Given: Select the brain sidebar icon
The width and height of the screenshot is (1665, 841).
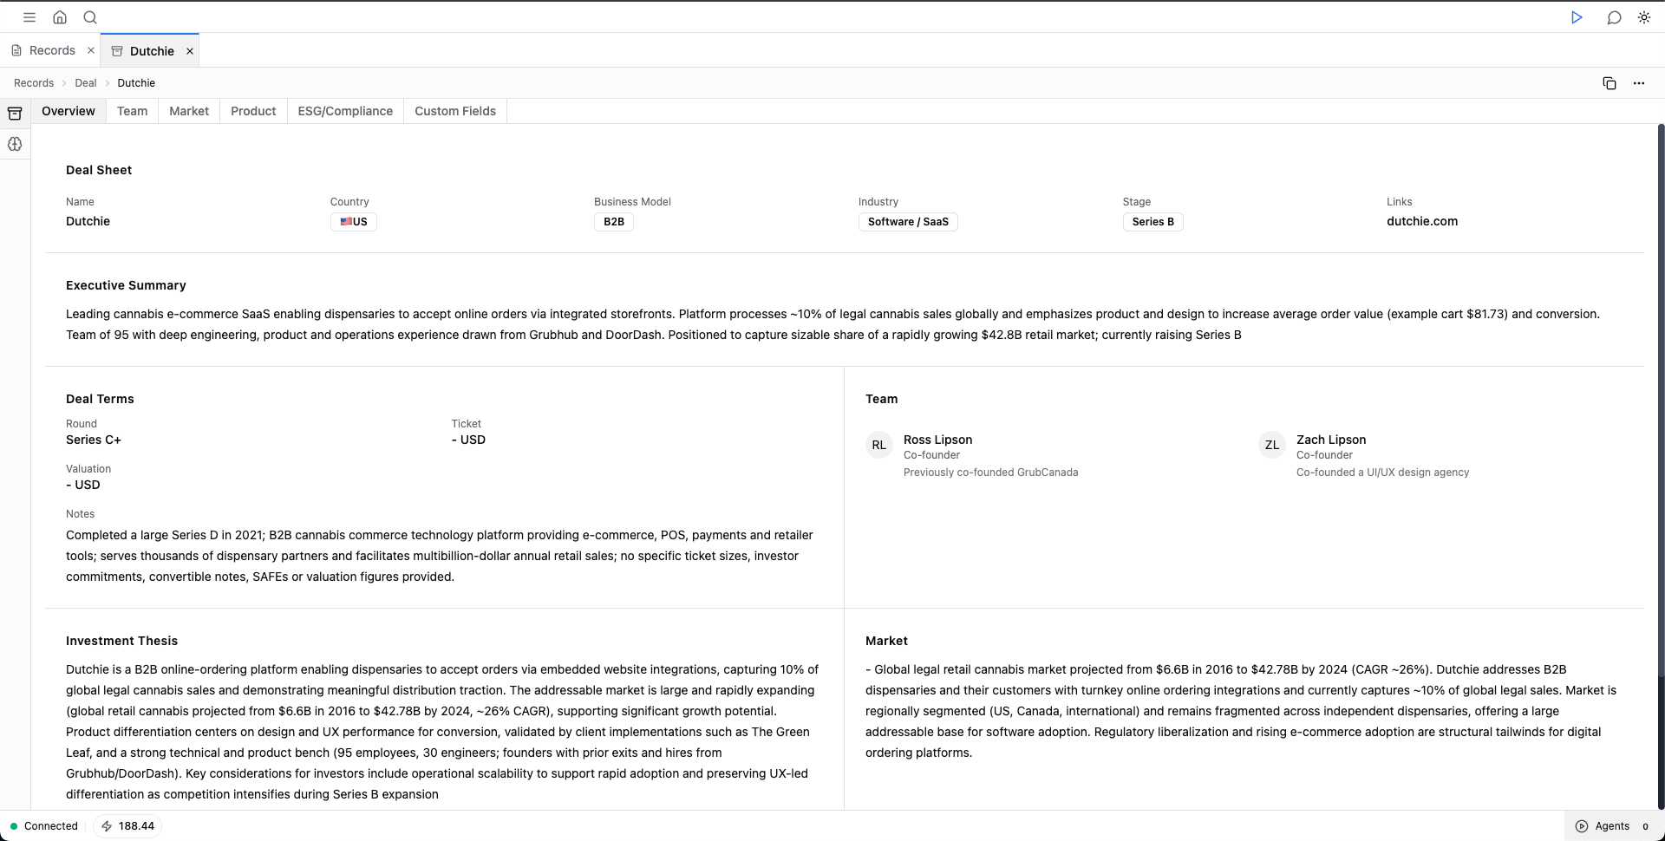Looking at the screenshot, I should point(15,144).
